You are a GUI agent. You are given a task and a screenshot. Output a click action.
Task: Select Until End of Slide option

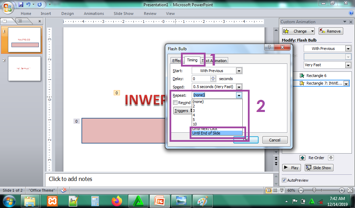pyautogui.click(x=217, y=133)
